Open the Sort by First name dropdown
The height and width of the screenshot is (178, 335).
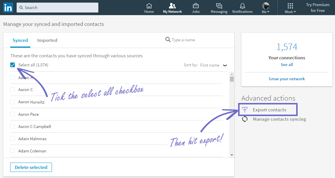click(x=214, y=65)
